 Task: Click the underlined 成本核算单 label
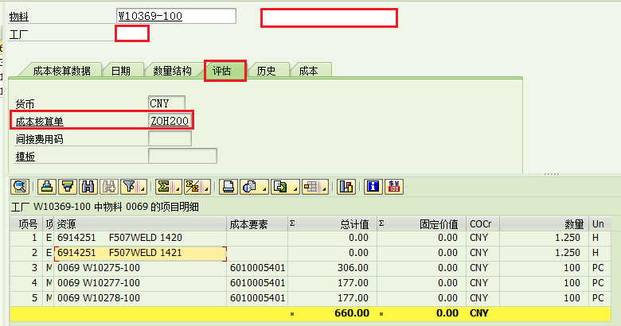point(40,122)
